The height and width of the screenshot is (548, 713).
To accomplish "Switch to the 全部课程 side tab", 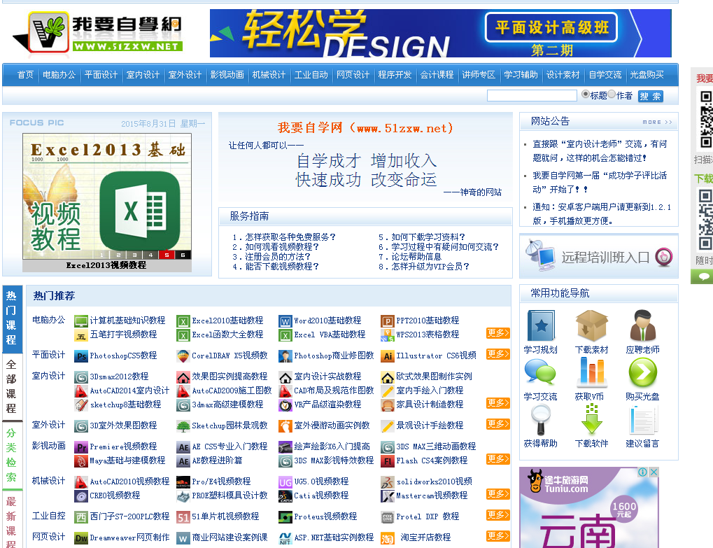I will (x=11, y=386).
